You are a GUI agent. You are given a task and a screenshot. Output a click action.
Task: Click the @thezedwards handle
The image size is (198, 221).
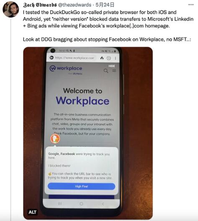pyautogui.click(x=75, y=5)
